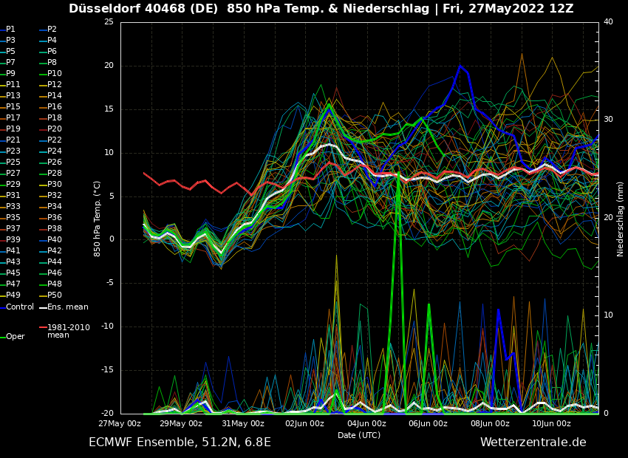Select the P10 legend entry

point(55,74)
